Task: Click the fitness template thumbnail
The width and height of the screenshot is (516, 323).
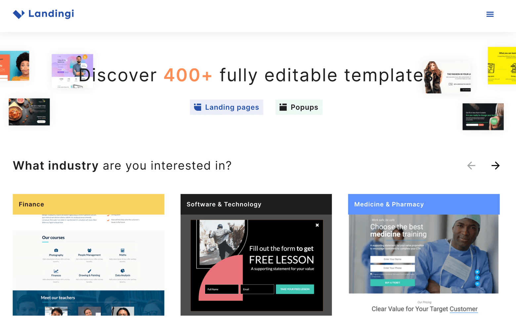Action: [483, 117]
